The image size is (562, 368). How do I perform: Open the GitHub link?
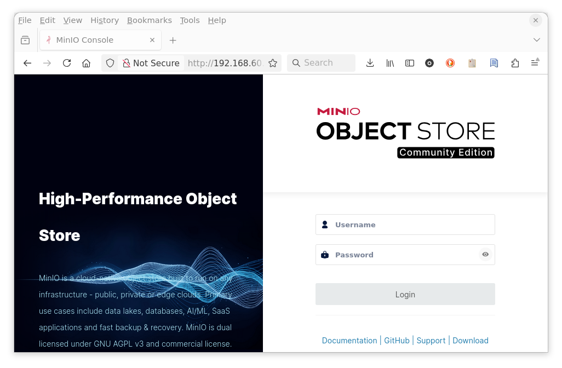coord(397,341)
